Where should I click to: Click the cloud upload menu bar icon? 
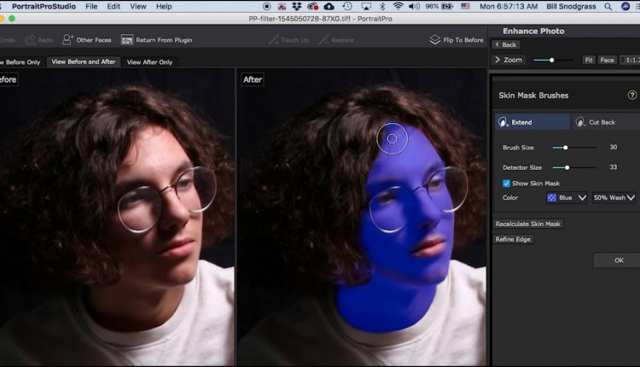329,7
